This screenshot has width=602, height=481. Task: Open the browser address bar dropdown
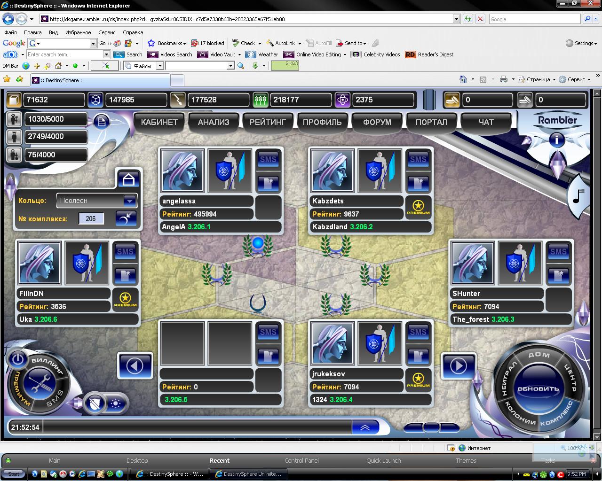pos(456,19)
